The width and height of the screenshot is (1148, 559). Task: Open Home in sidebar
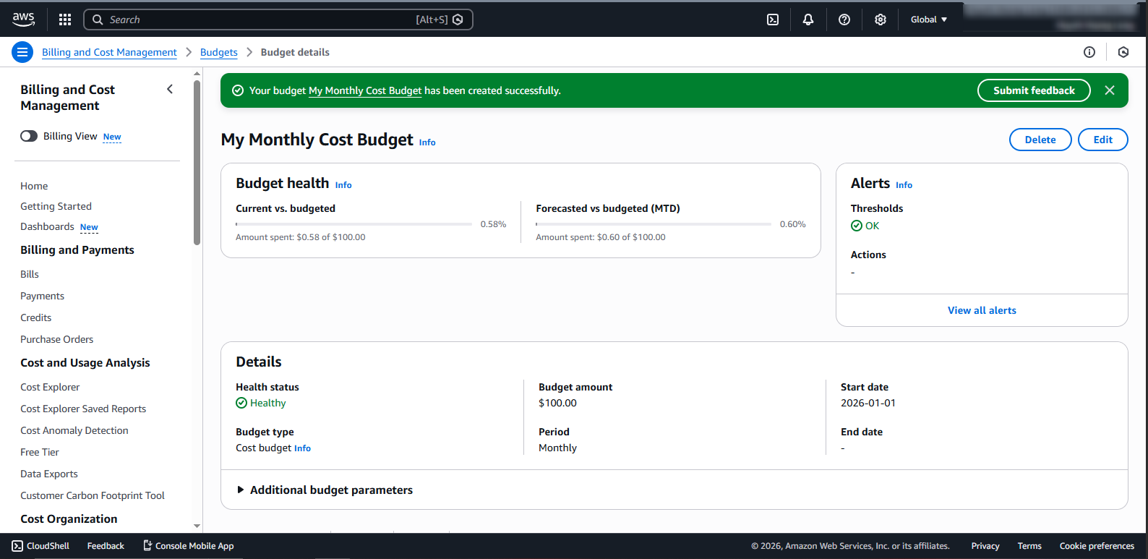coord(34,186)
